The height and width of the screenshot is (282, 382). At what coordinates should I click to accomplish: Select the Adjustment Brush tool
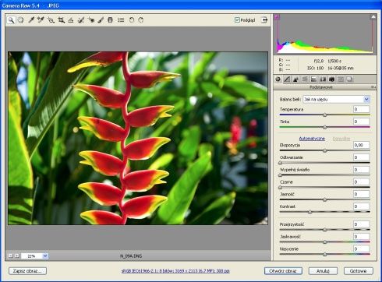click(x=101, y=20)
